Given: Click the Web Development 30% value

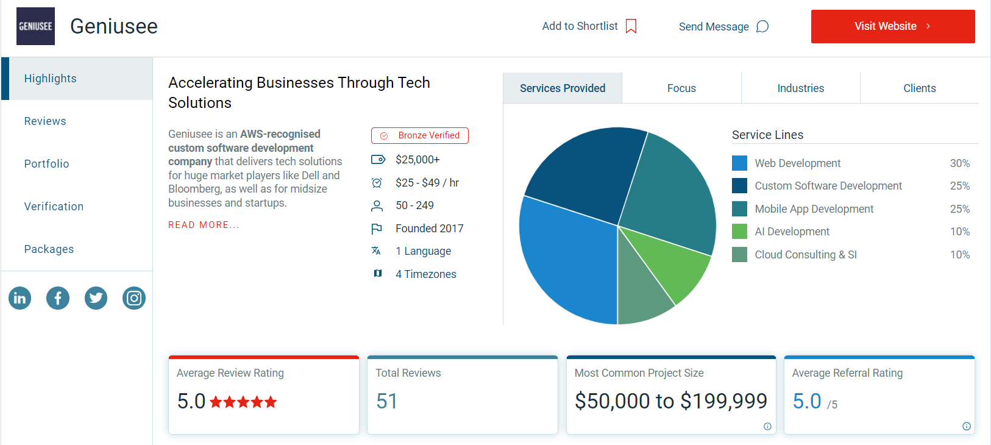Looking at the screenshot, I should [x=960, y=163].
